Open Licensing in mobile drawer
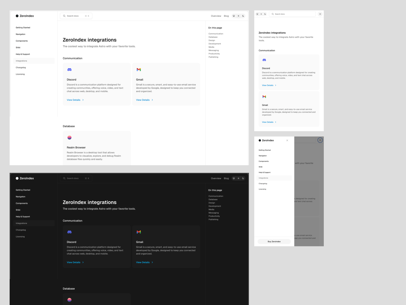The width and height of the screenshot is (406, 305). pyautogui.click(x=262, y=189)
